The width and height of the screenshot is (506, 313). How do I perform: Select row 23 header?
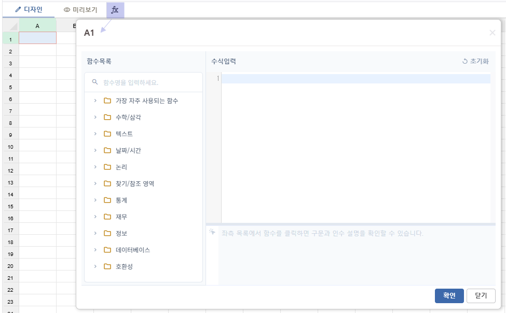click(11, 302)
